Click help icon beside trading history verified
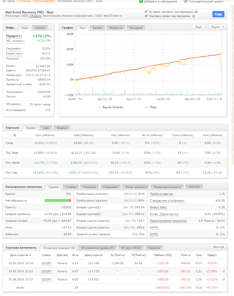Image resolution: width=234 pixels, height=296 pixels. tap(196, 12)
